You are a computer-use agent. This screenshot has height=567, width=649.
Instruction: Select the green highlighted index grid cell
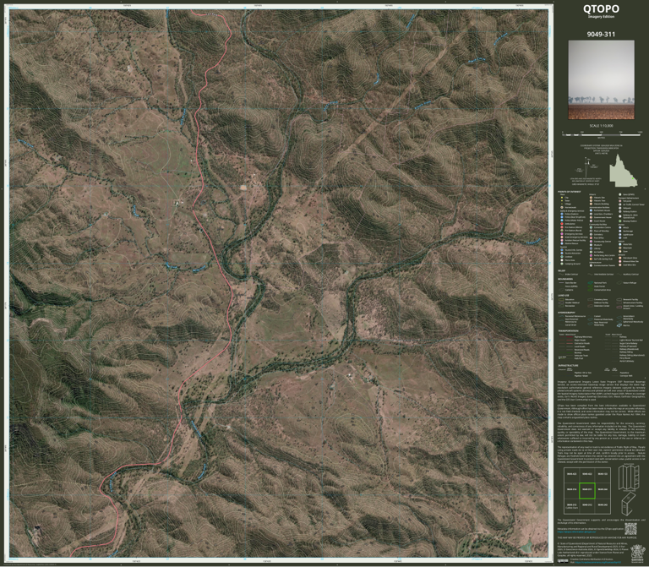click(x=587, y=491)
